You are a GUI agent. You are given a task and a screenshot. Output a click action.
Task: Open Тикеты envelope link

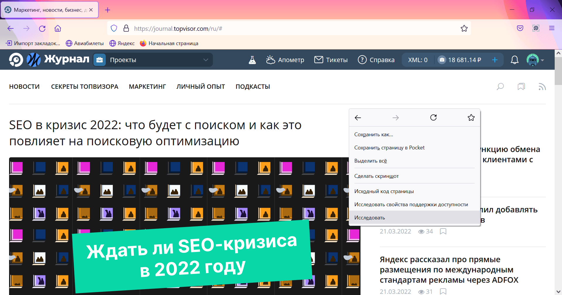331,60
